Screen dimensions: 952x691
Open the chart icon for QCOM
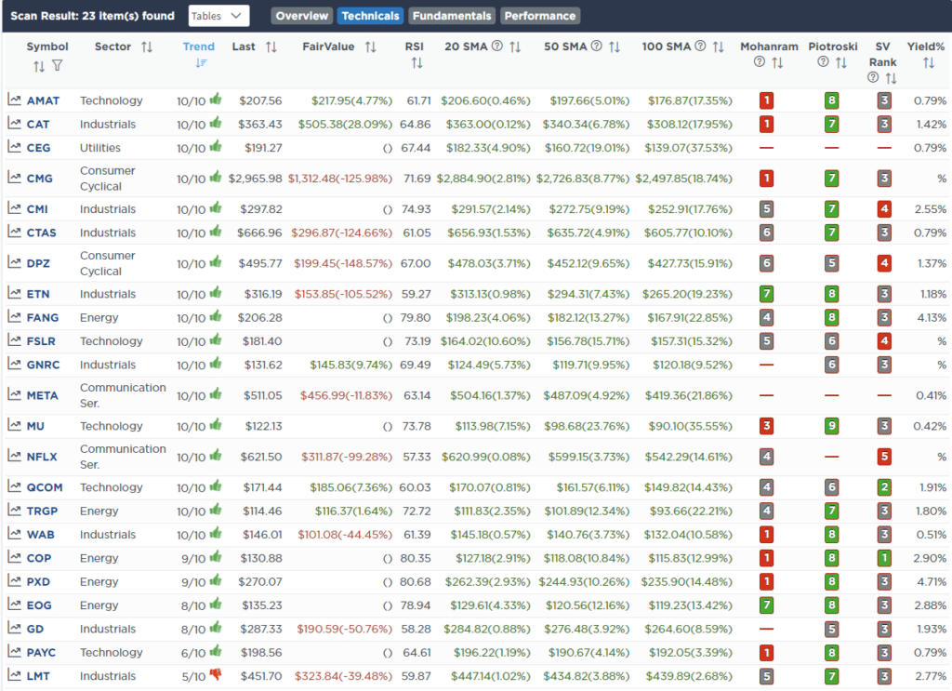tap(14, 485)
